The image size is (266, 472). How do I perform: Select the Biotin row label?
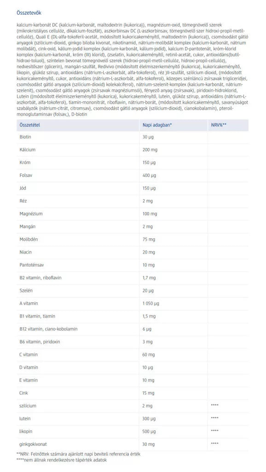[x=25, y=137]
